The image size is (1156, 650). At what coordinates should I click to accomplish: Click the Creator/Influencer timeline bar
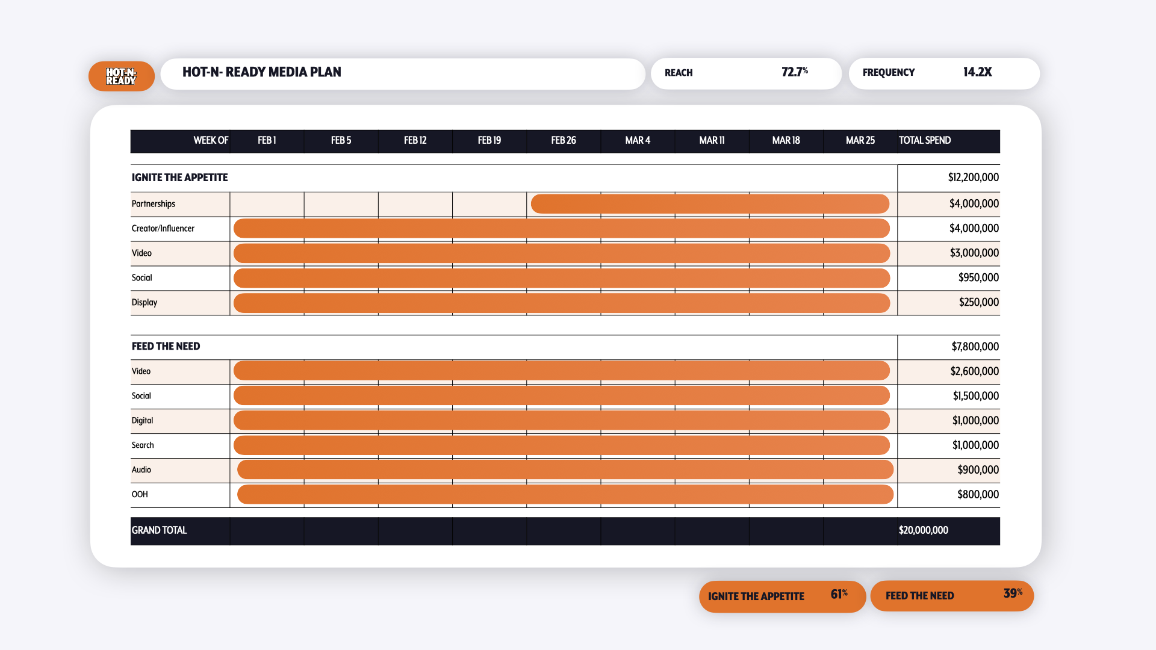562,229
